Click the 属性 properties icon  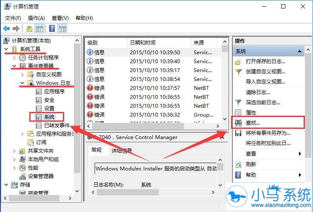click(x=238, y=113)
